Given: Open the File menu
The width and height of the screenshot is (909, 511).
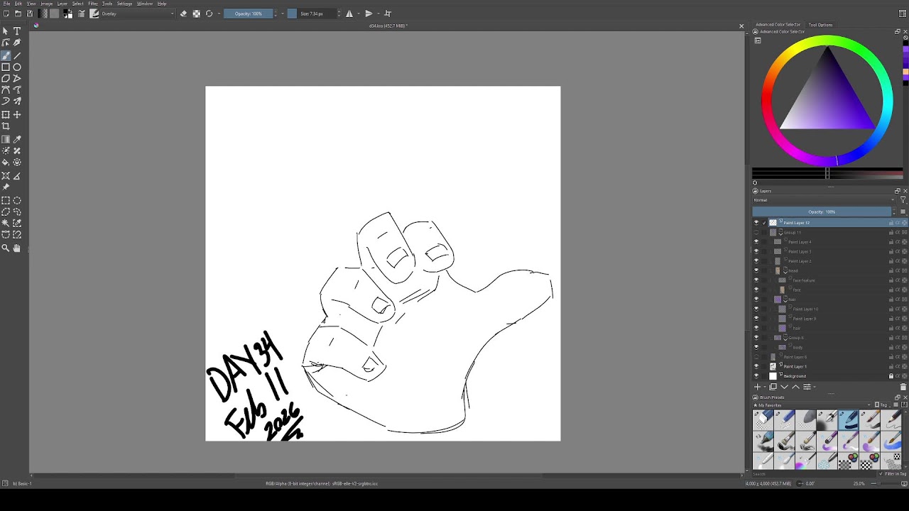Looking at the screenshot, I should pyautogui.click(x=6, y=4).
